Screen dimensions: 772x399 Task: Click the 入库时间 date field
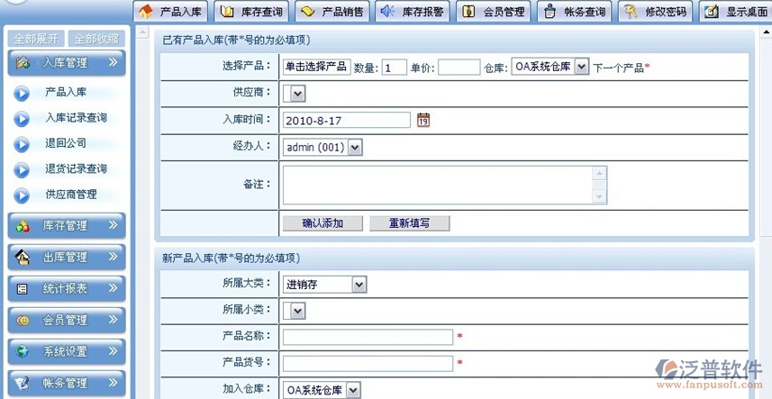(347, 120)
